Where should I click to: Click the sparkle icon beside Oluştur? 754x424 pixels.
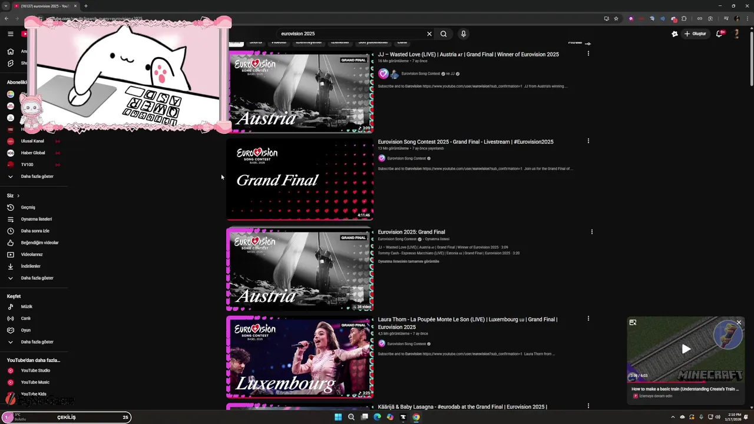click(x=674, y=34)
